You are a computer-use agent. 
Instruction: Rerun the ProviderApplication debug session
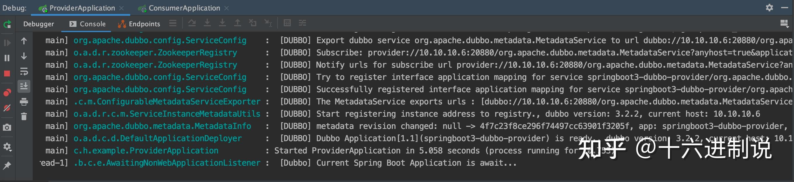click(x=7, y=24)
